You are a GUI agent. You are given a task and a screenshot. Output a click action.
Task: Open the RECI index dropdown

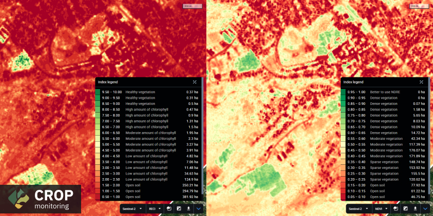(155, 208)
